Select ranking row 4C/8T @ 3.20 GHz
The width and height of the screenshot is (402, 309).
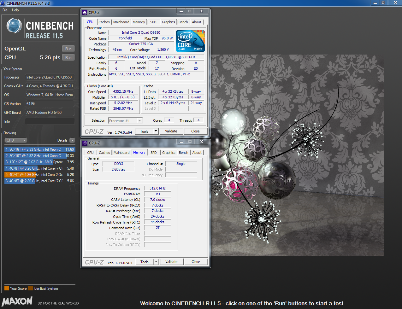pos(40,168)
